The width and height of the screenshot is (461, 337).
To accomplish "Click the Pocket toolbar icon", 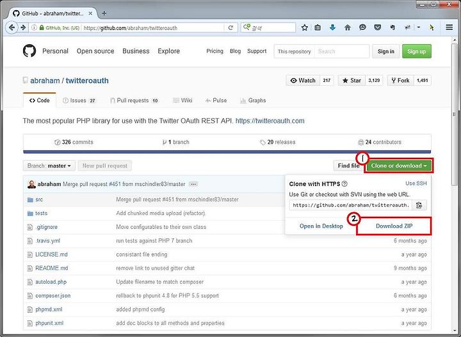I will pos(378,27).
